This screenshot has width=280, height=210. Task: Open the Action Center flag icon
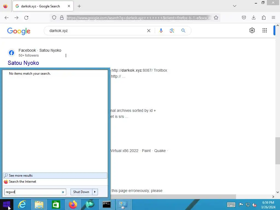[241, 205]
